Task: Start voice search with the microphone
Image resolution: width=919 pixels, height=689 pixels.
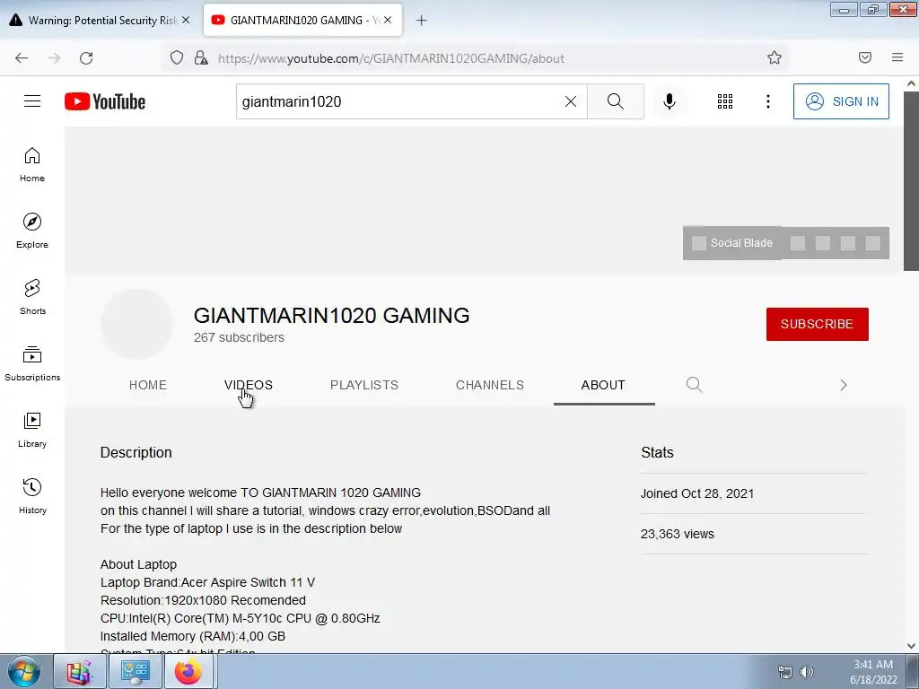Action: (x=670, y=101)
